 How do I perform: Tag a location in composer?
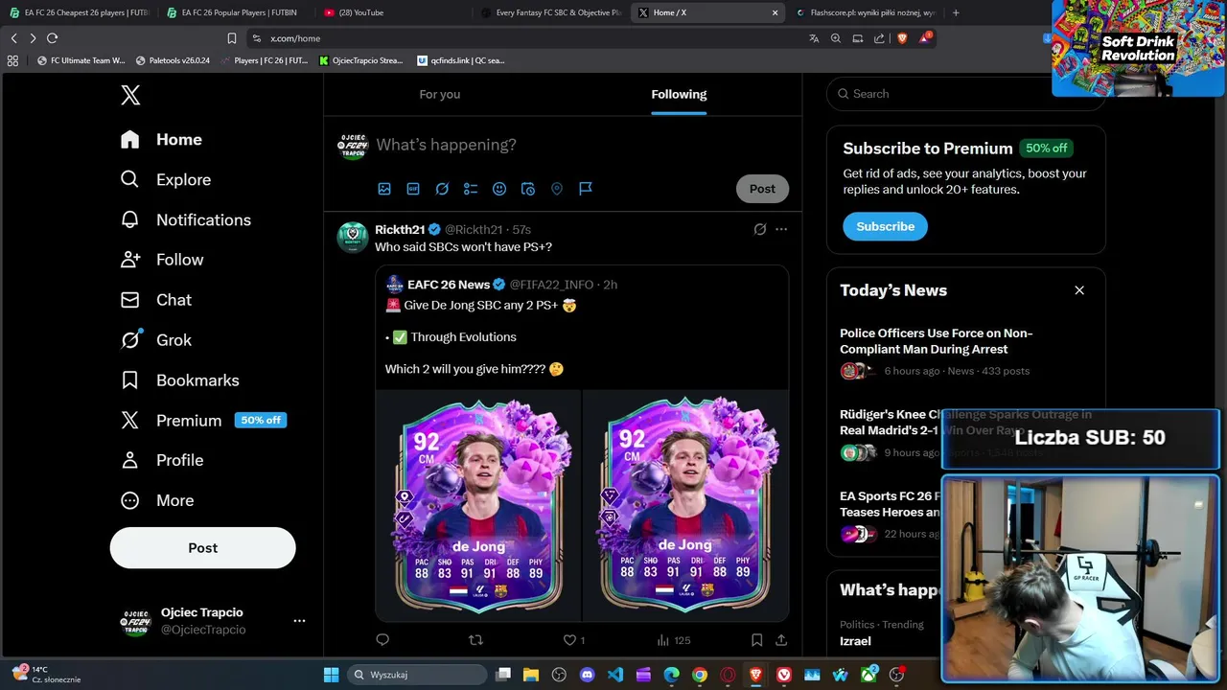[557, 189]
